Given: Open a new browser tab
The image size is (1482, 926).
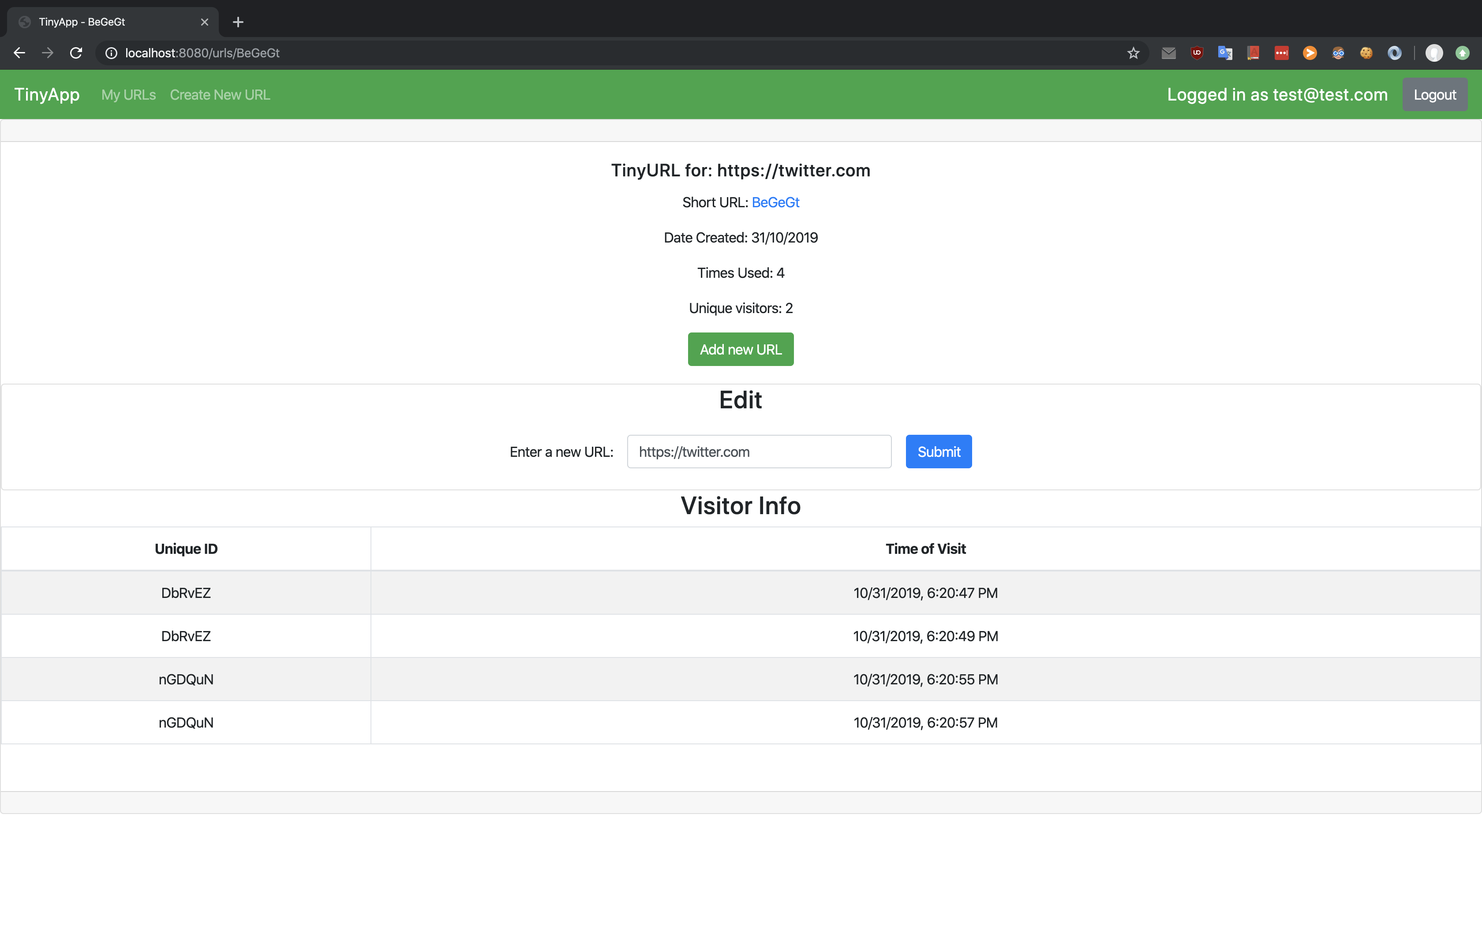Looking at the screenshot, I should pos(238,22).
